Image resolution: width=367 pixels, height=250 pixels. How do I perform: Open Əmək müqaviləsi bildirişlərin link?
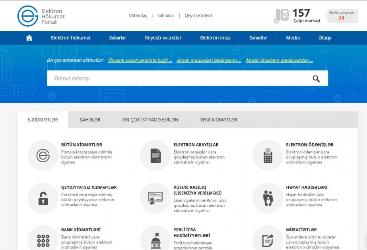(x=209, y=60)
